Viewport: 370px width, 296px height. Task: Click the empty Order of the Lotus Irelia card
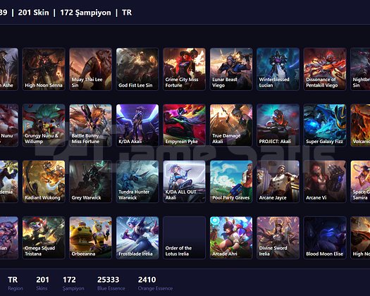point(184,238)
